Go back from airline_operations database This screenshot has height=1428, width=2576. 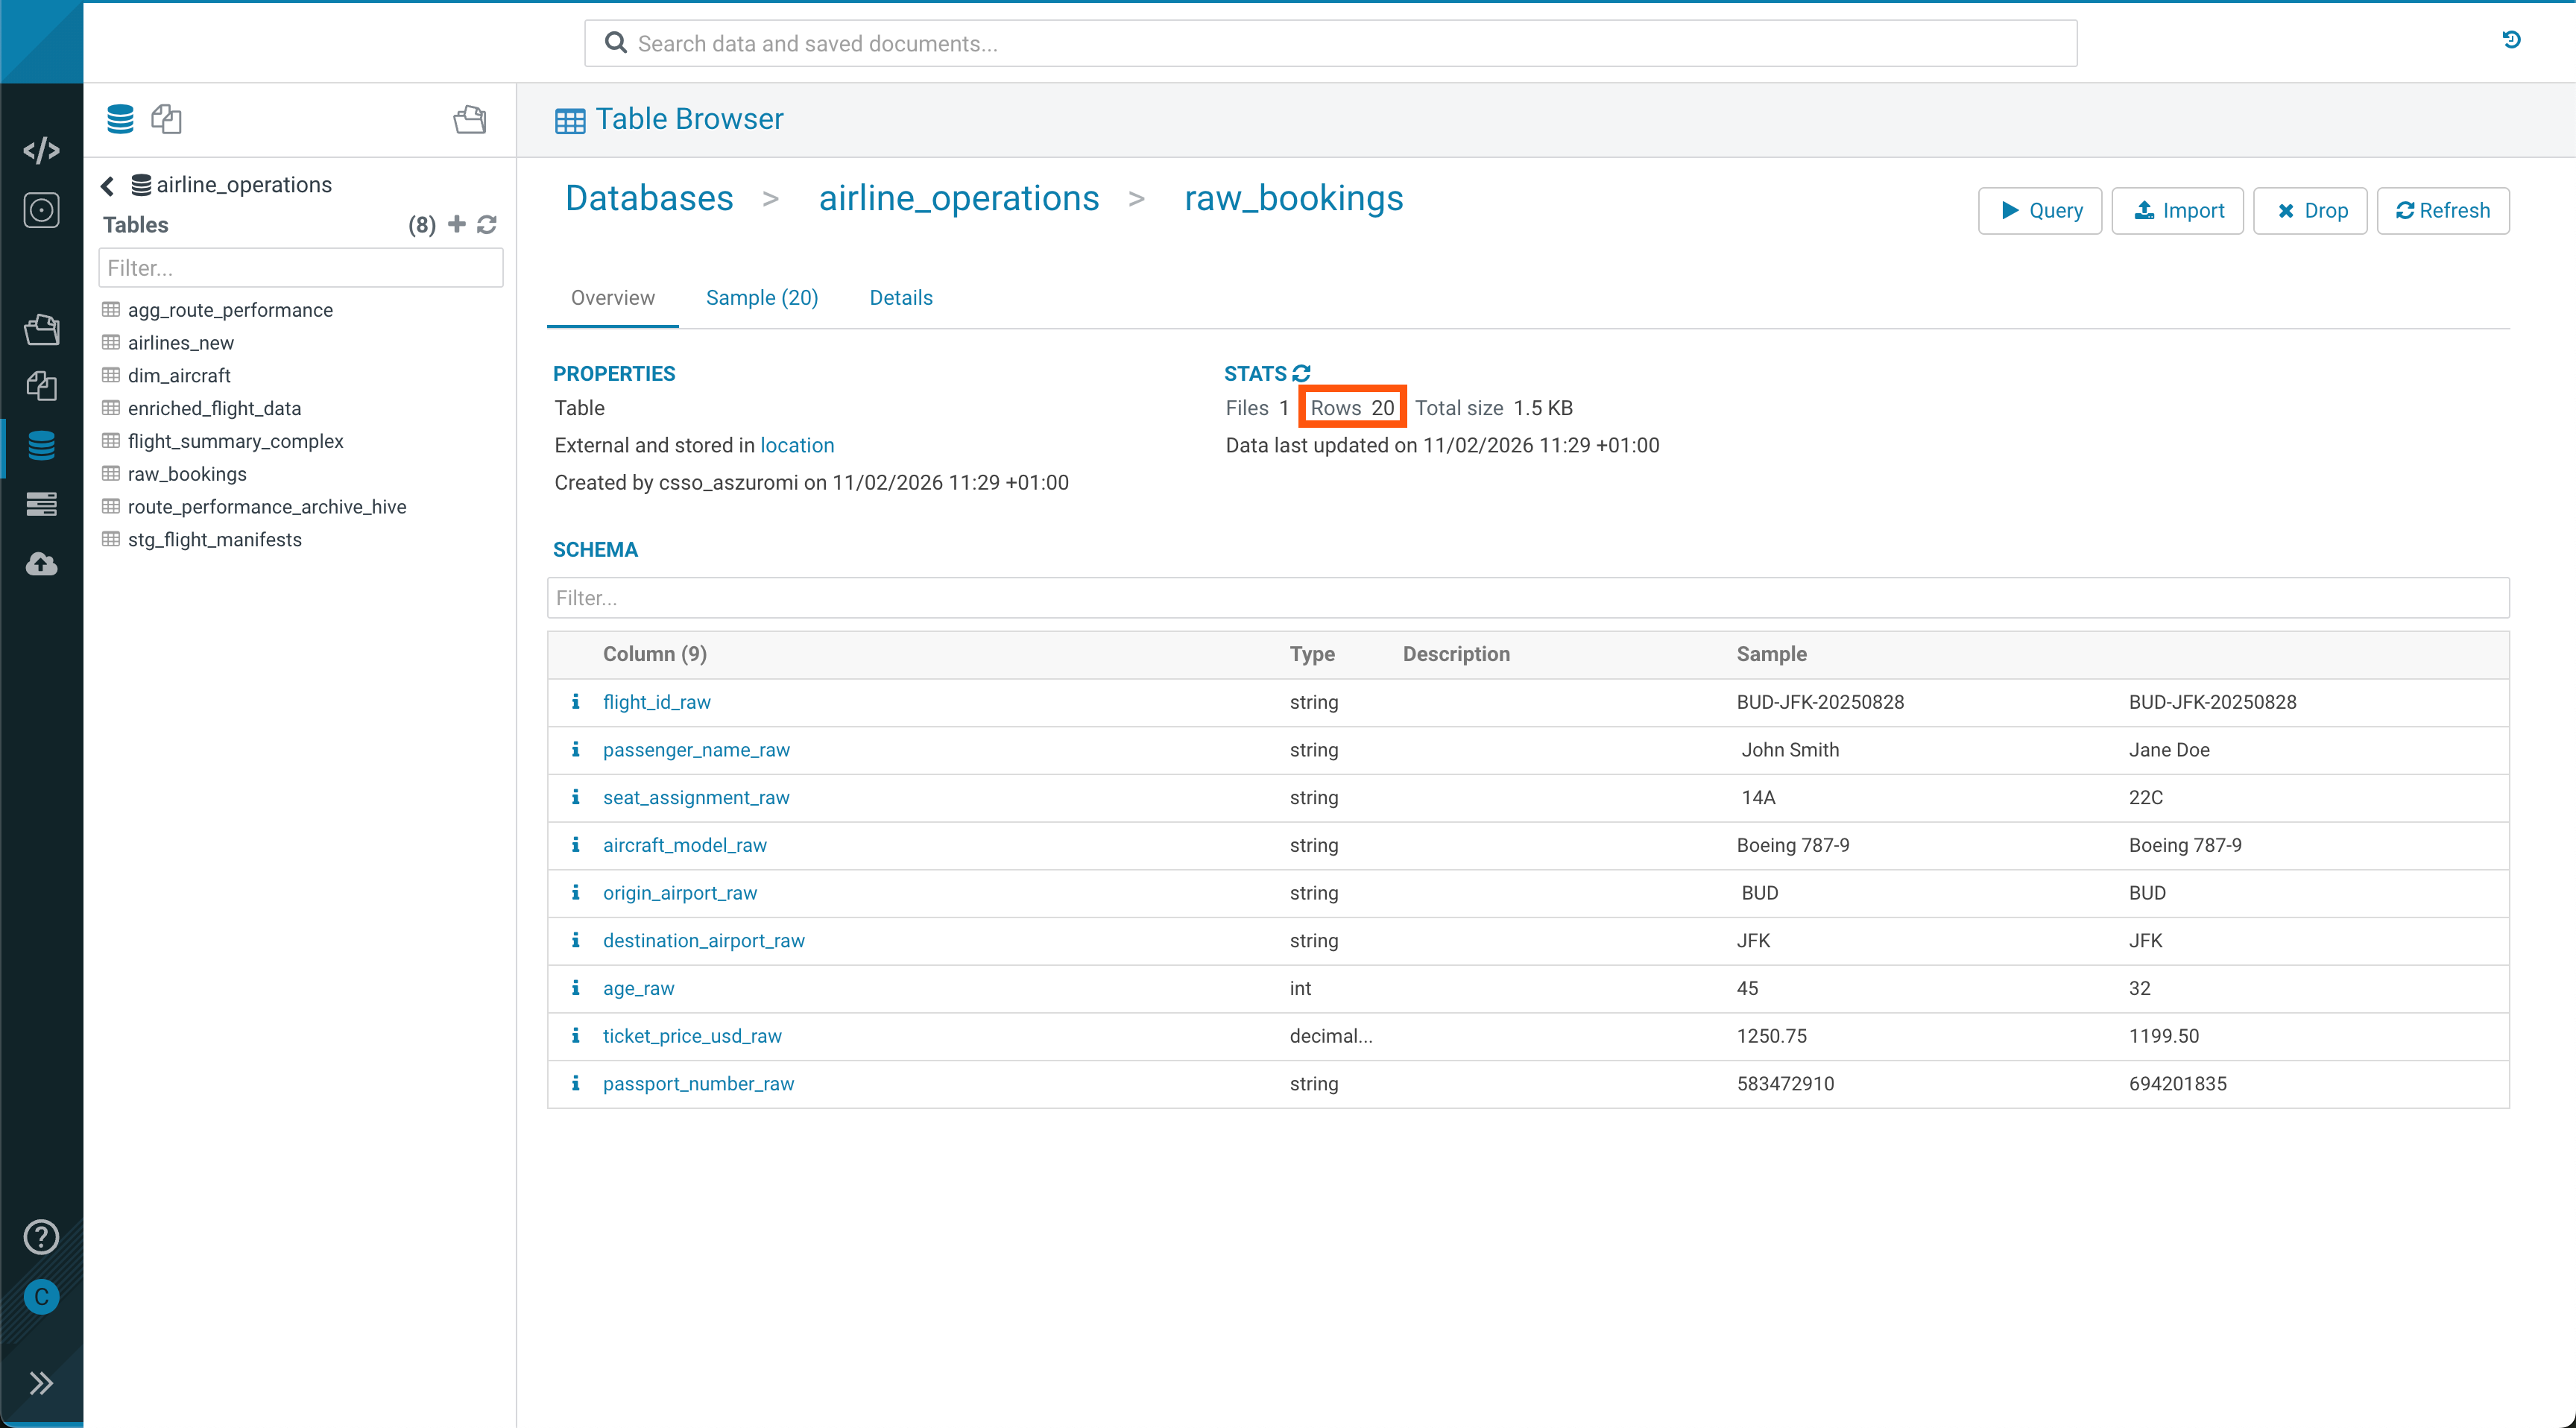point(108,185)
